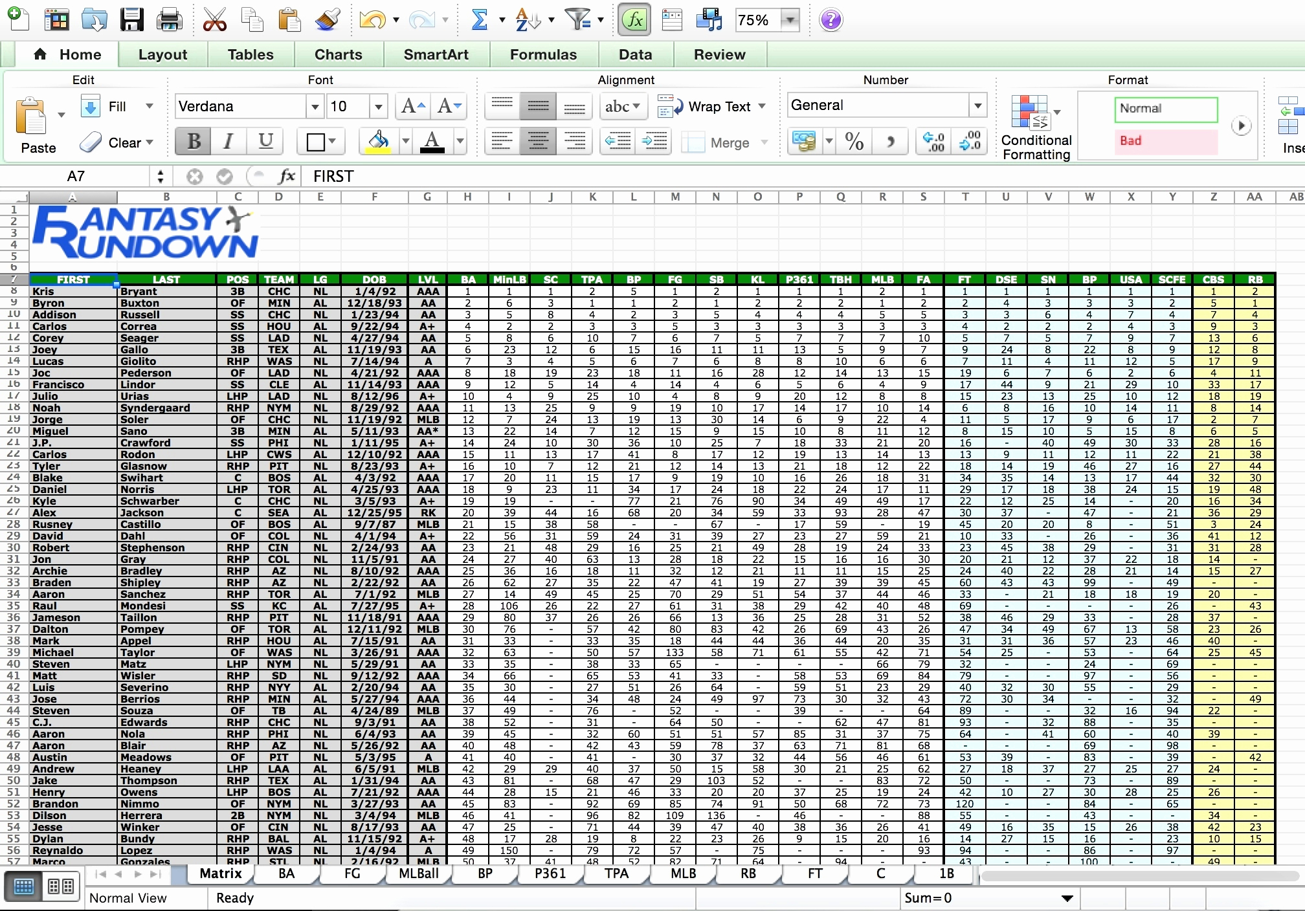Open the Verdana font dropdown
The width and height of the screenshot is (1305, 911).
pyautogui.click(x=315, y=106)
